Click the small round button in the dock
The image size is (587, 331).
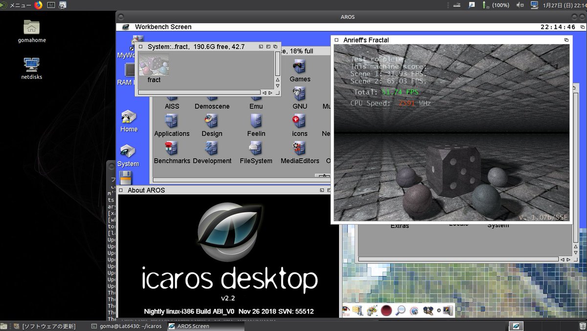(438, 310)
